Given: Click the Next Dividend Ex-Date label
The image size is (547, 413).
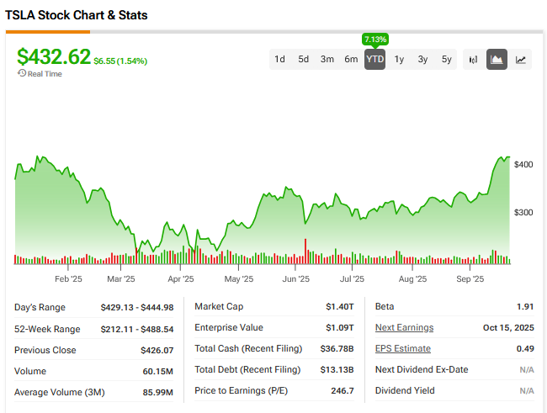Looking at the screenshot, I should [x=422, y=369].
